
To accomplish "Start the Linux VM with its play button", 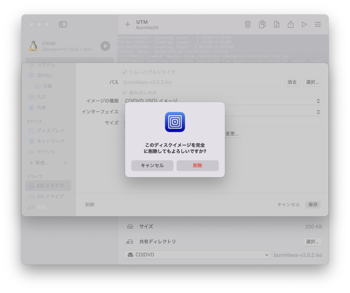I will (x=105, y=46).
